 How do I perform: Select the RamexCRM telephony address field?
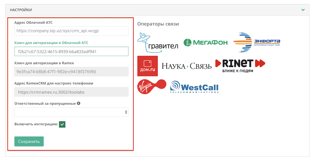pyautogui.click(x=71, y=92)
